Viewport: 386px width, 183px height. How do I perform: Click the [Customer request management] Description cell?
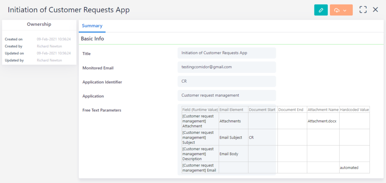200,154
